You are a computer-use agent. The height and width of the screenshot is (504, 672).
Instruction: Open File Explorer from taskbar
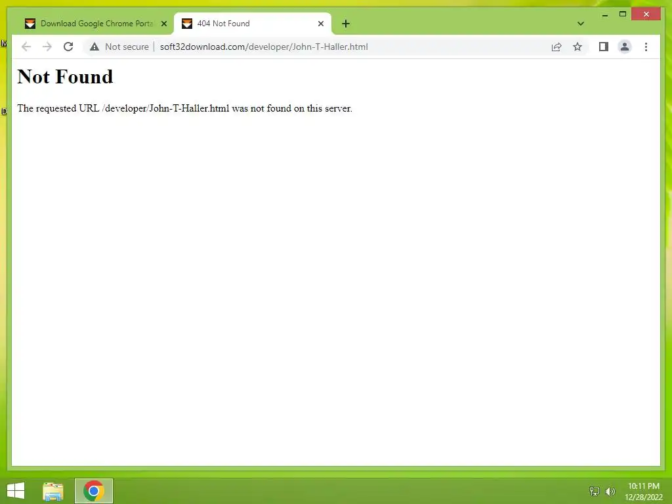[x=53, y=491]
